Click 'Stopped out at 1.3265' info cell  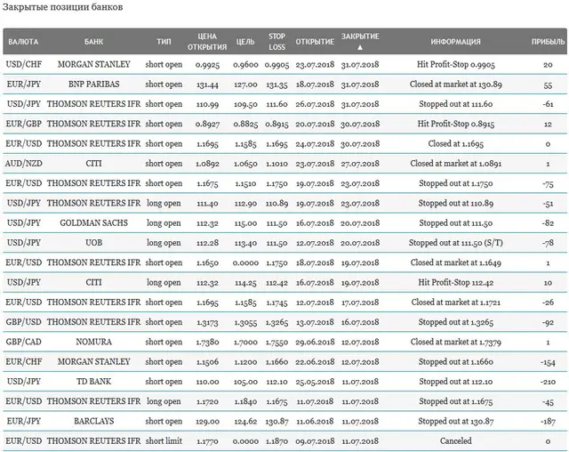[x=456, y=322]
